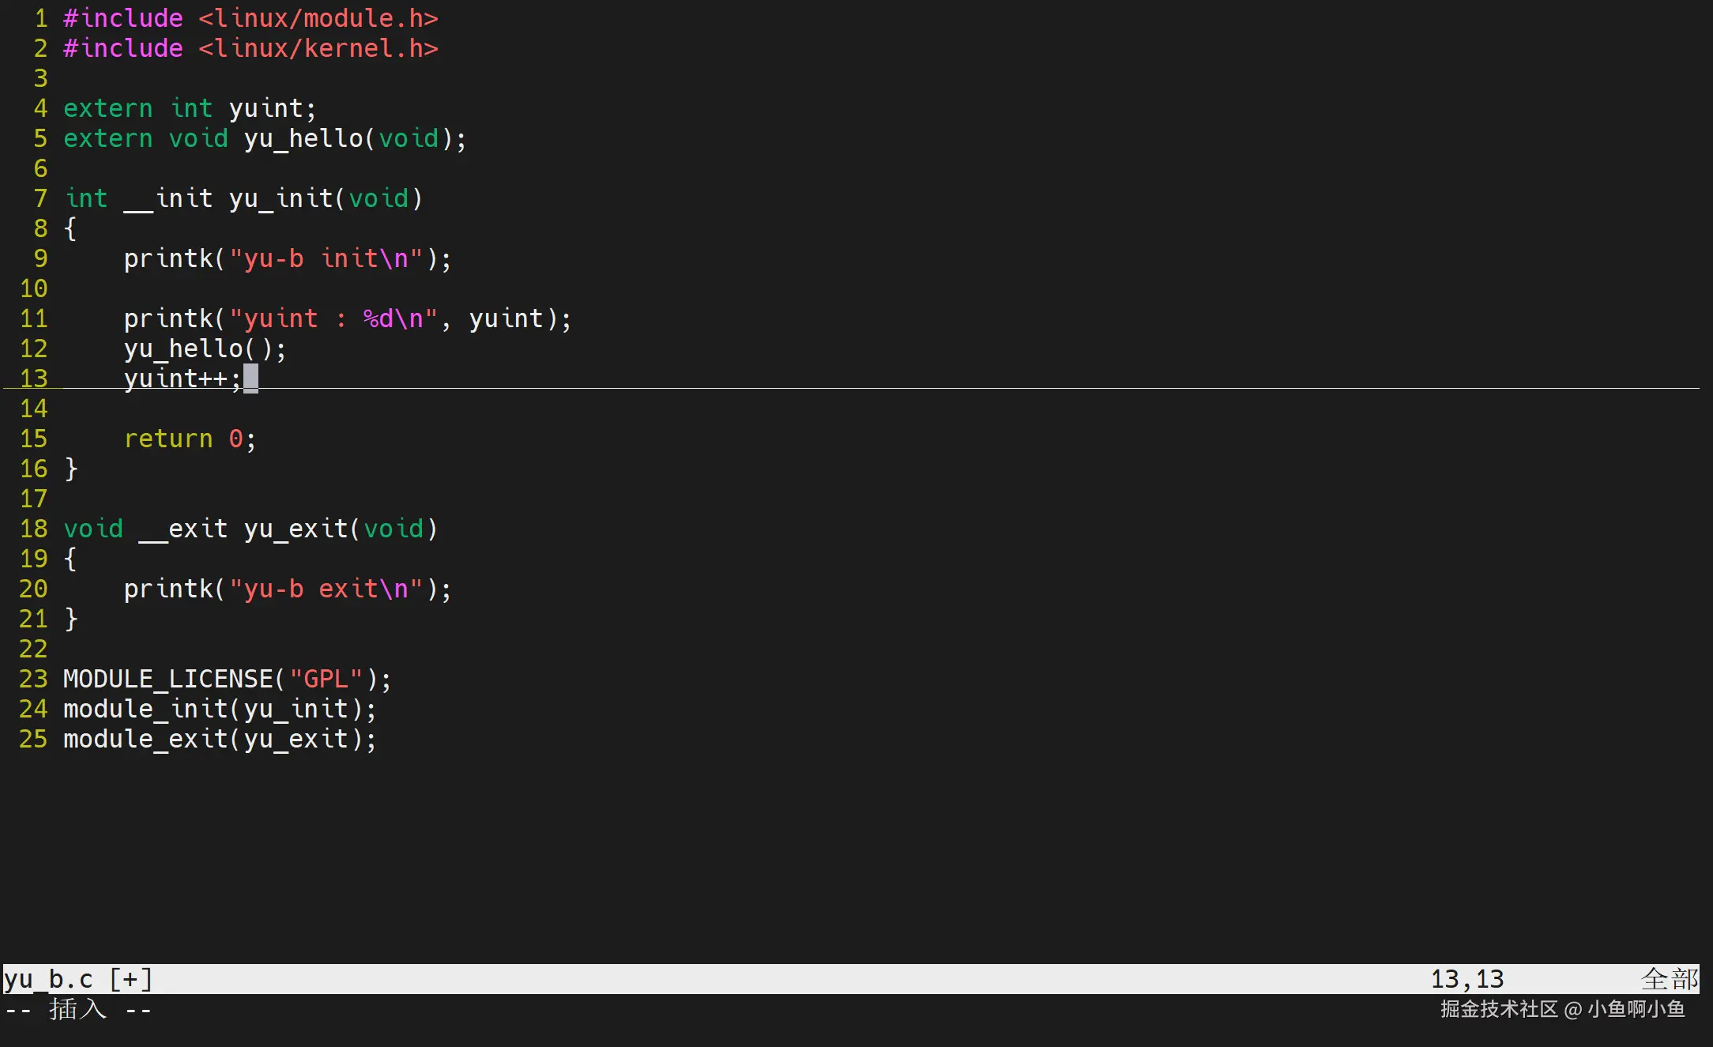The width and height of the screenshot is (1713, 1047).
Task: Click 'extern int yuint;' declaration
Action: click(x=190, y=108)
